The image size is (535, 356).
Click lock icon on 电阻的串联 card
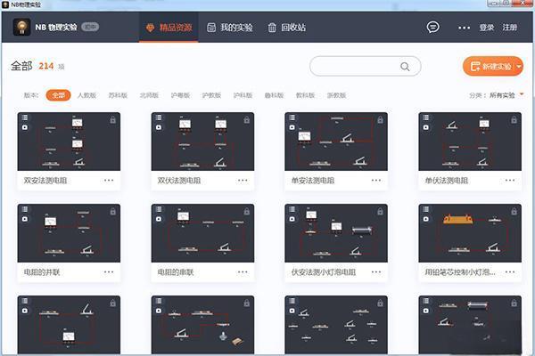click(246, 212)
